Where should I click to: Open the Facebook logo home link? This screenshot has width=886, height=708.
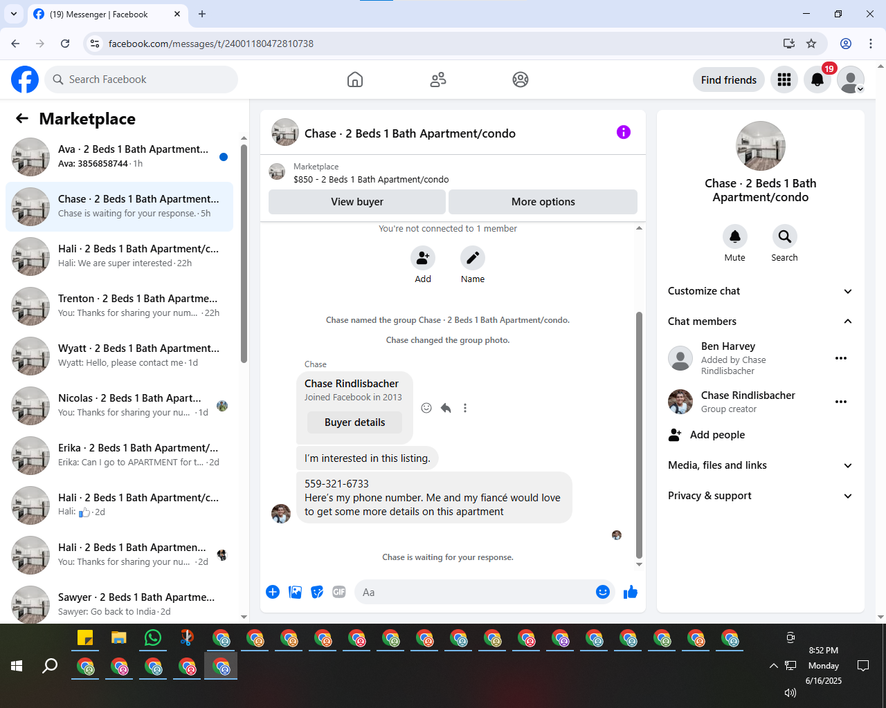(25, 80)
